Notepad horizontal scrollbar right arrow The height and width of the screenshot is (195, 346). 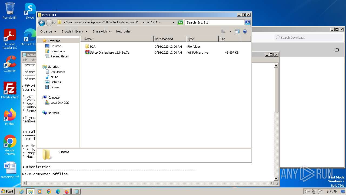(x=272, y=183)
